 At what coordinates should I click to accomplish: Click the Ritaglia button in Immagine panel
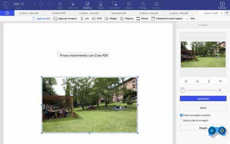point(203,128)
